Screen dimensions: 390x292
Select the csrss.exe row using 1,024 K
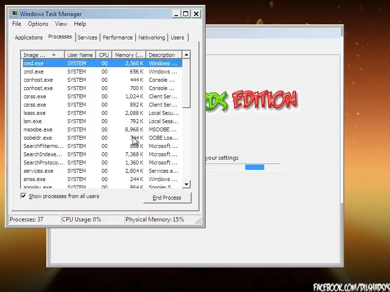pyautogui.click(x=102, y=96)
